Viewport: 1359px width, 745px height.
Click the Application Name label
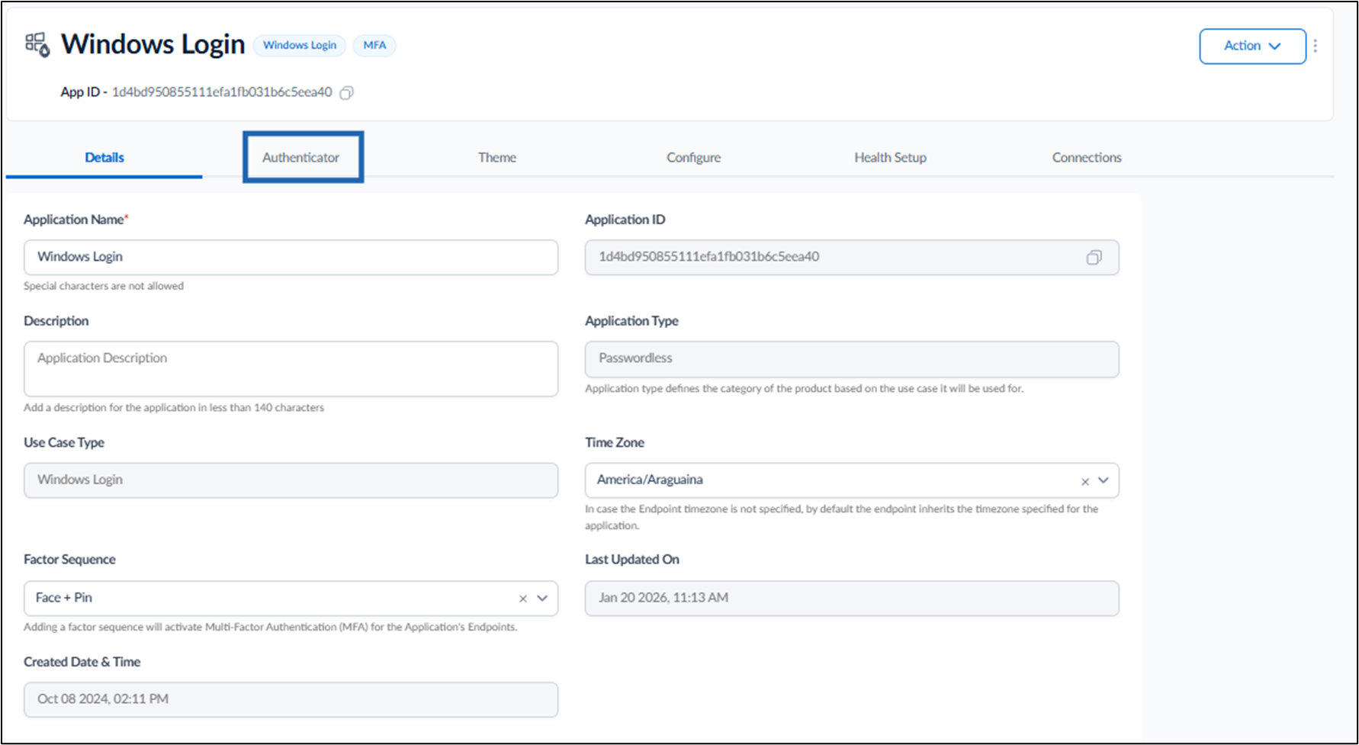pos(74,220)
